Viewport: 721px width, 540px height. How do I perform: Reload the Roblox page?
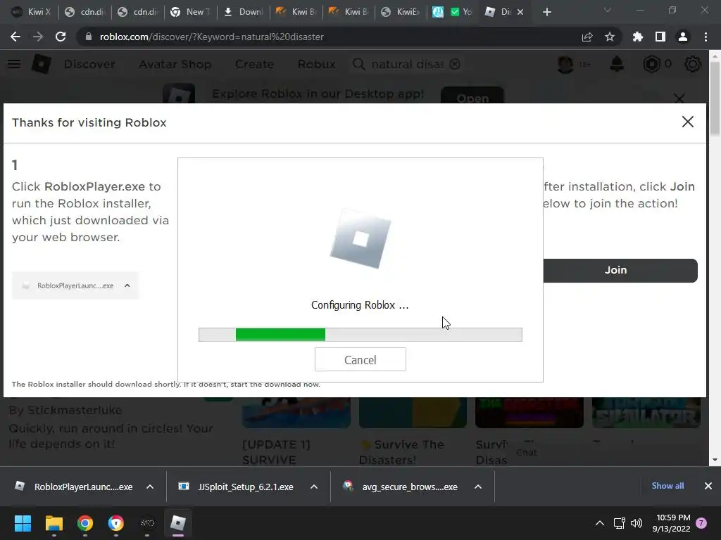(x=61, y=37)
